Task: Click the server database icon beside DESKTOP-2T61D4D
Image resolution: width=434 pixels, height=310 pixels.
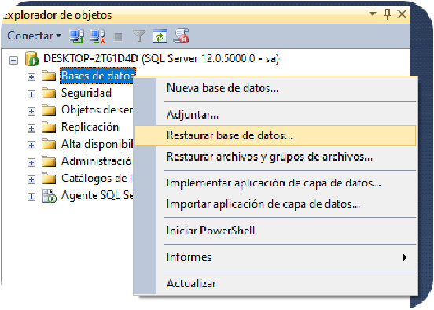Action: click(31, 59)
